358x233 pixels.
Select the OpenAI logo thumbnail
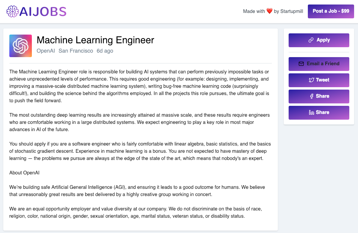pyautogui.click(x=20, y=46)
